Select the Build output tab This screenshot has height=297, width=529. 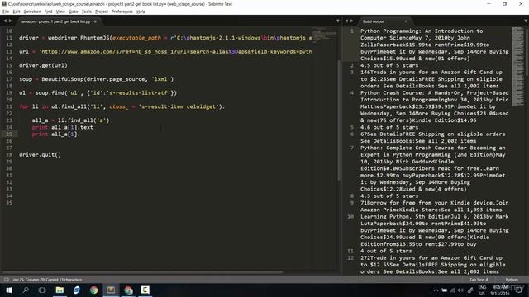pos(374,21)
